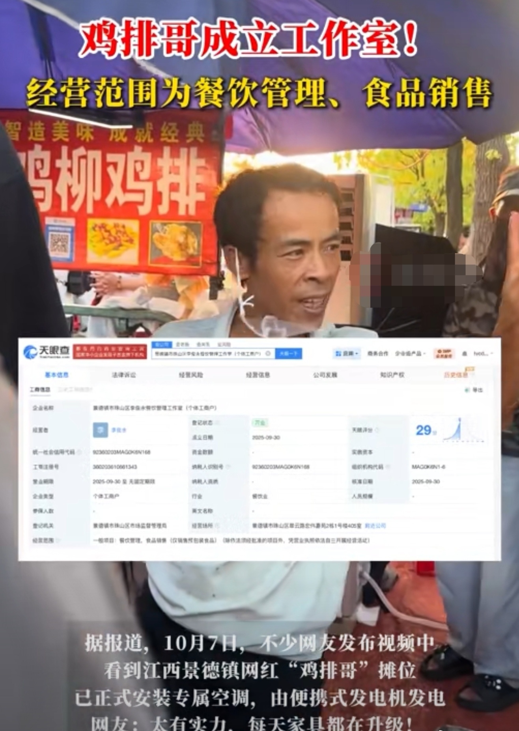Expand the 应用 dropdown menu
The height and width of the screenshot is (731, 519).
click(347, 353)
